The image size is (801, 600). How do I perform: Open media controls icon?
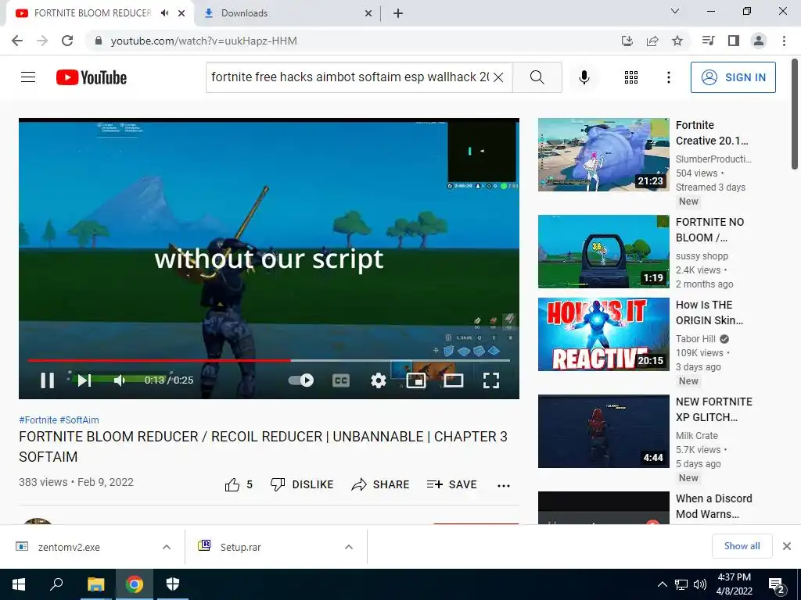tap(709, 41)
